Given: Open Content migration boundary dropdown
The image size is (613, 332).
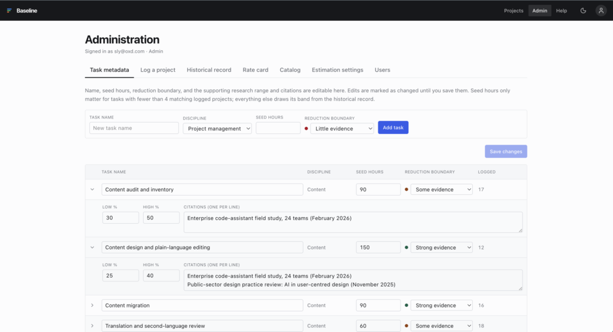Looking at the screenshot, I should click(x=441, y=306).
